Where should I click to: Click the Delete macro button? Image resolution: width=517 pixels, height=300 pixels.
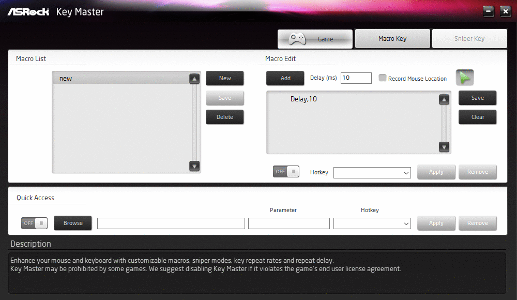(225, 117)
